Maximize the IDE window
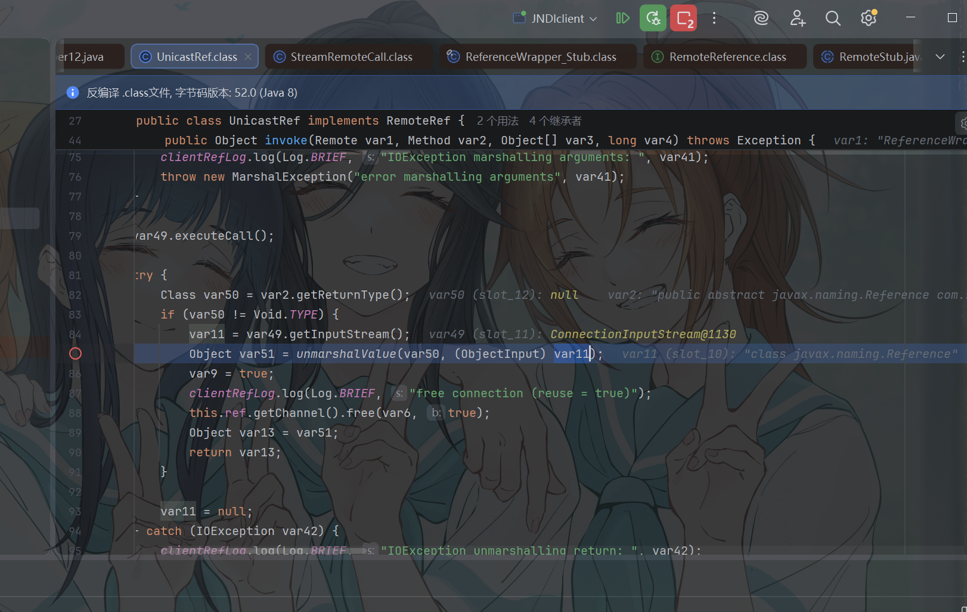Screen dimensions: 967x612 [952, 18]
